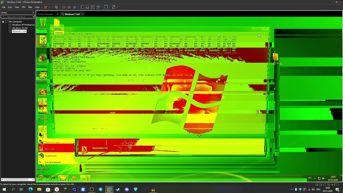Screen dimensions: 343x193
Task: Open File Explorer from host taskbar
Action: (x=39, y=190)
